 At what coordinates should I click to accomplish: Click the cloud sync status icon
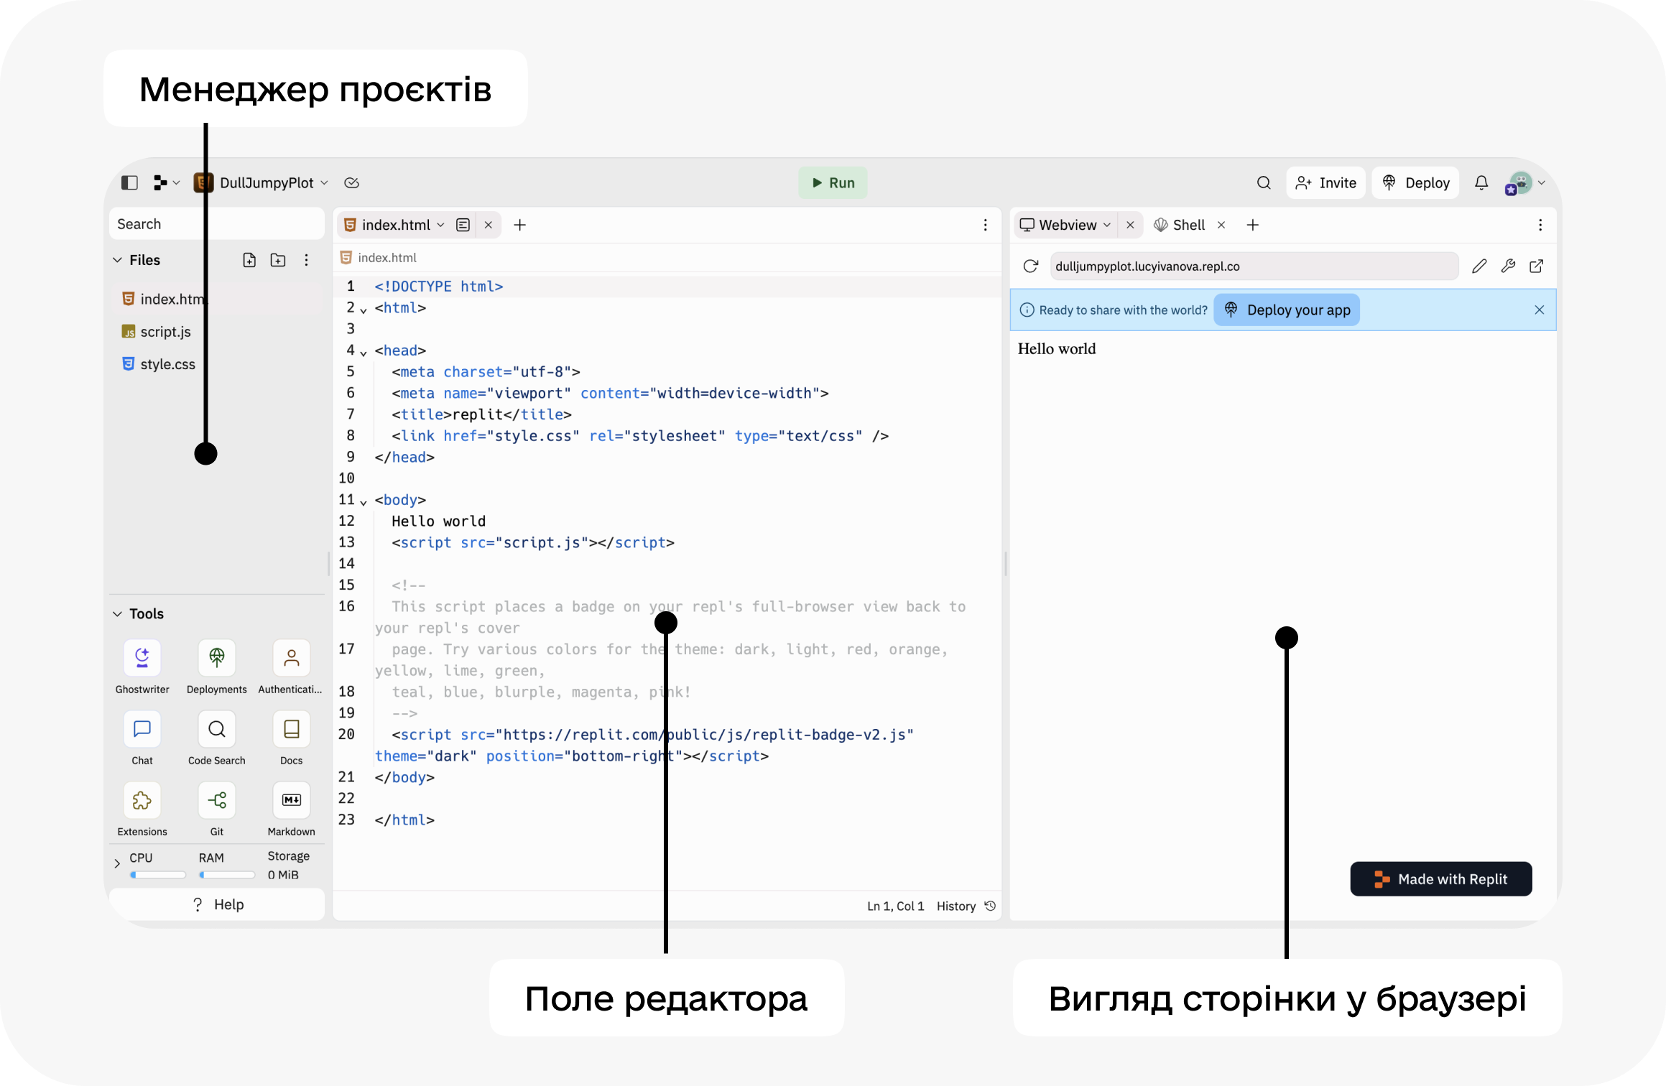(x=351, y=183)
